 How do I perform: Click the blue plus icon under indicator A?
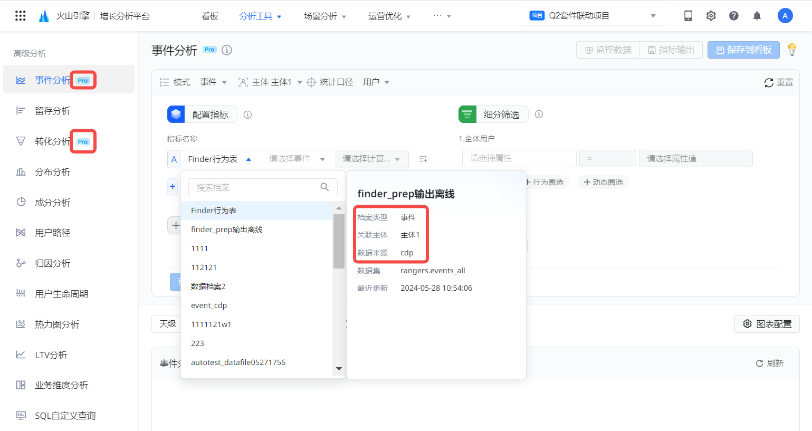(173, 186)
